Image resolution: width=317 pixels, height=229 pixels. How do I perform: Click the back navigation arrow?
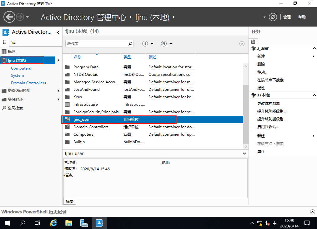tap(9, 17)
